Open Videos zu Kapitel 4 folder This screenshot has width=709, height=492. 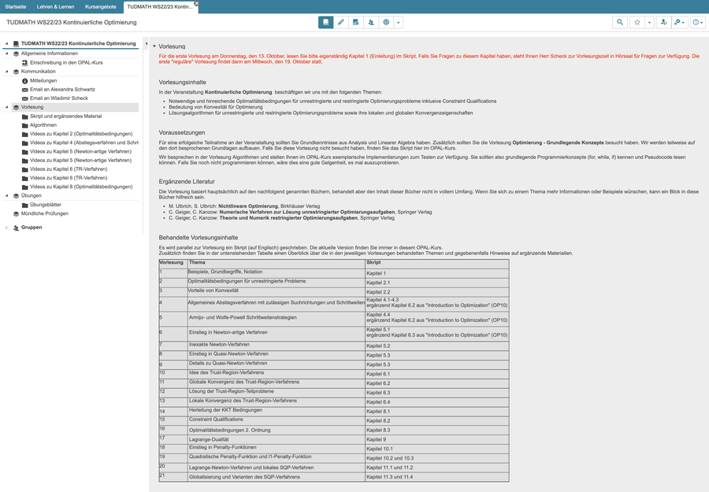tap(84, 142)
